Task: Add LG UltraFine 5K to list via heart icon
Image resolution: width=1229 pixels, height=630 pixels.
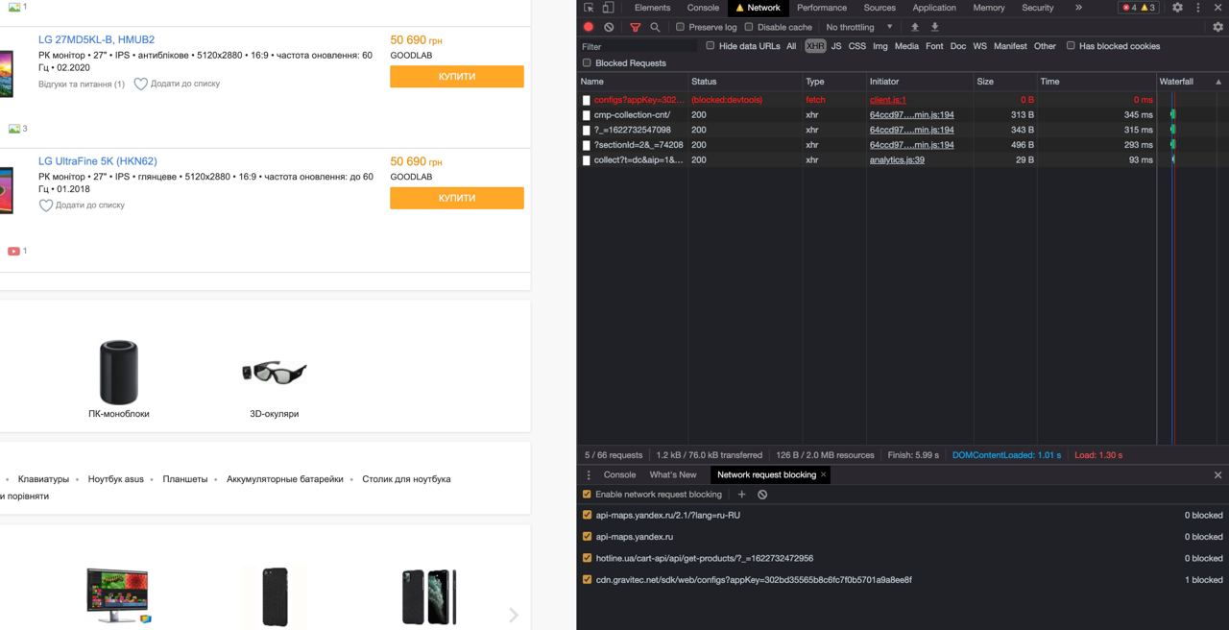Action: [x=45, y=206]
